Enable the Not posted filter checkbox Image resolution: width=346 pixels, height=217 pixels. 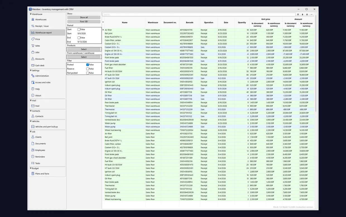click(x=88, y=73)
